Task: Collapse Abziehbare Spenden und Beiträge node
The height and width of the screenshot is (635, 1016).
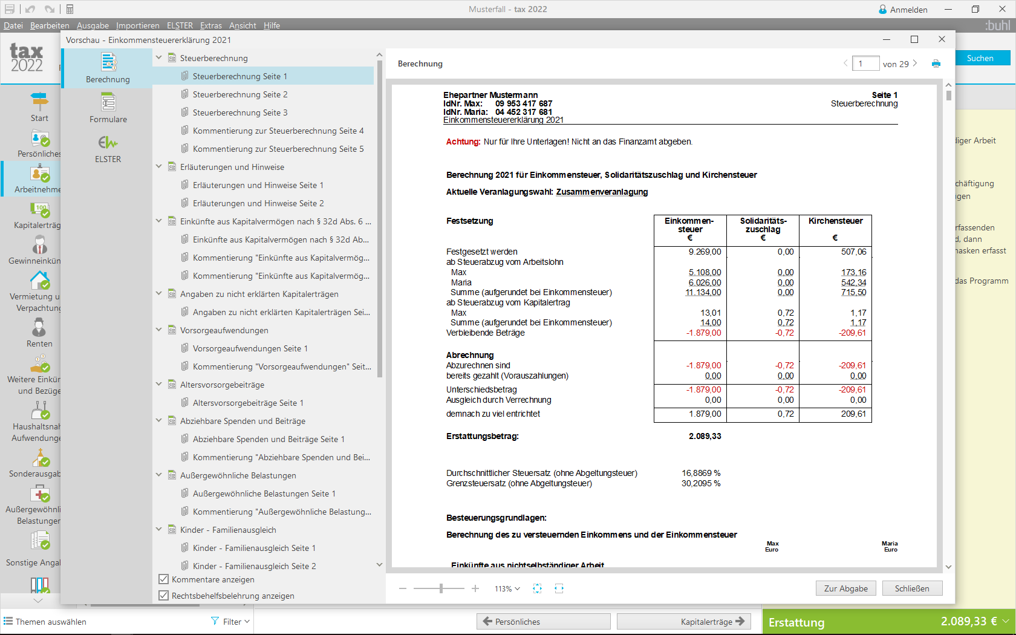Action: (159, 420)
